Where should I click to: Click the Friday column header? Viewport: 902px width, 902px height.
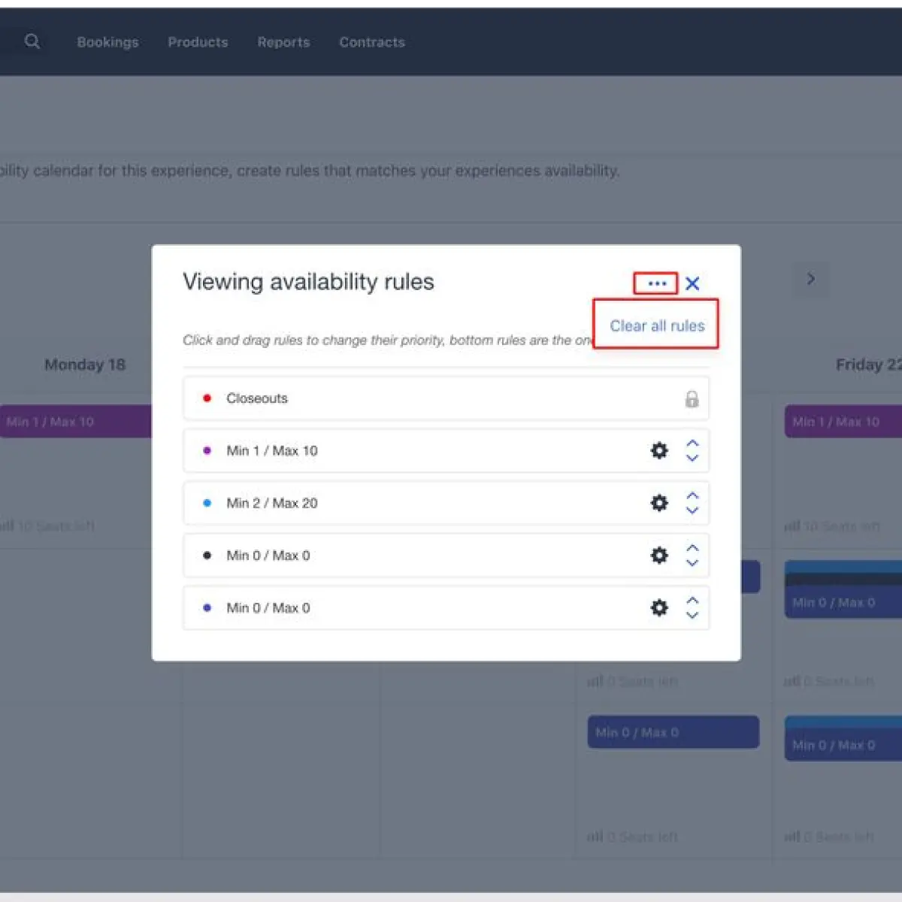tap(868, 365)
